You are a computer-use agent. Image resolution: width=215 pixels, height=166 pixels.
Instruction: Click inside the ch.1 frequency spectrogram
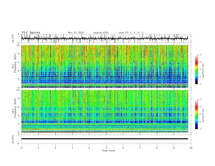105,66
